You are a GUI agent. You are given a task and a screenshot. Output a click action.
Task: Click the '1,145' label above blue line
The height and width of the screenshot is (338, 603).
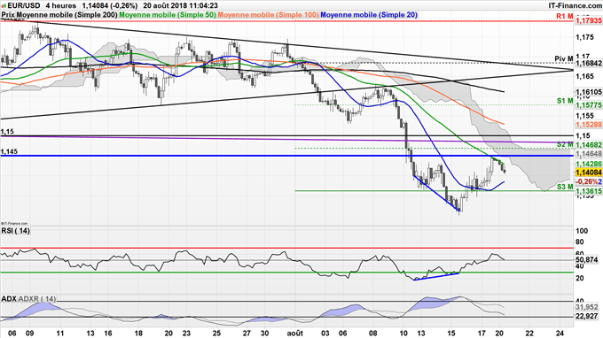pyautogui.click(x=9, y=152)
